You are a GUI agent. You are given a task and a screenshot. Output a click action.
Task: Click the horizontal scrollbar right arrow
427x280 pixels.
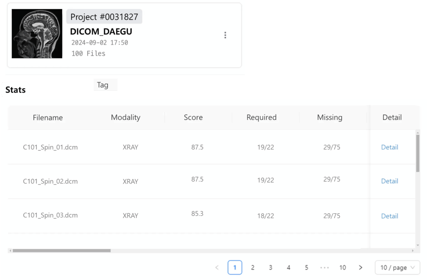[412, 251]
